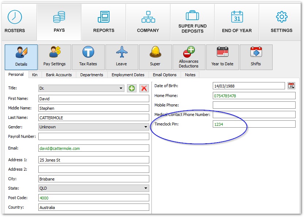Click the Payroll Number field

(94, 136)
